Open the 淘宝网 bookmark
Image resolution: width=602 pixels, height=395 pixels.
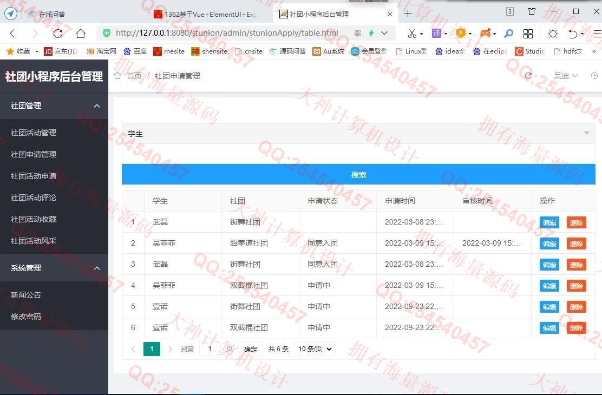click(101, 51)
